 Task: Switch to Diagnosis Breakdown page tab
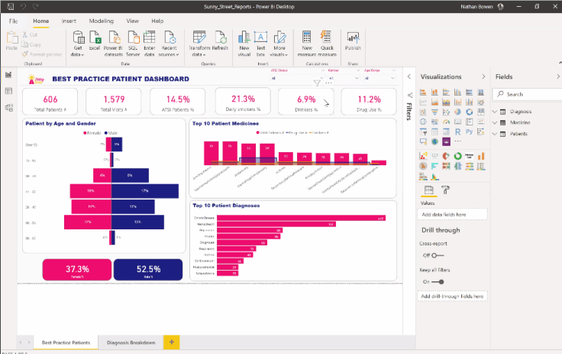tap(131, 343)
